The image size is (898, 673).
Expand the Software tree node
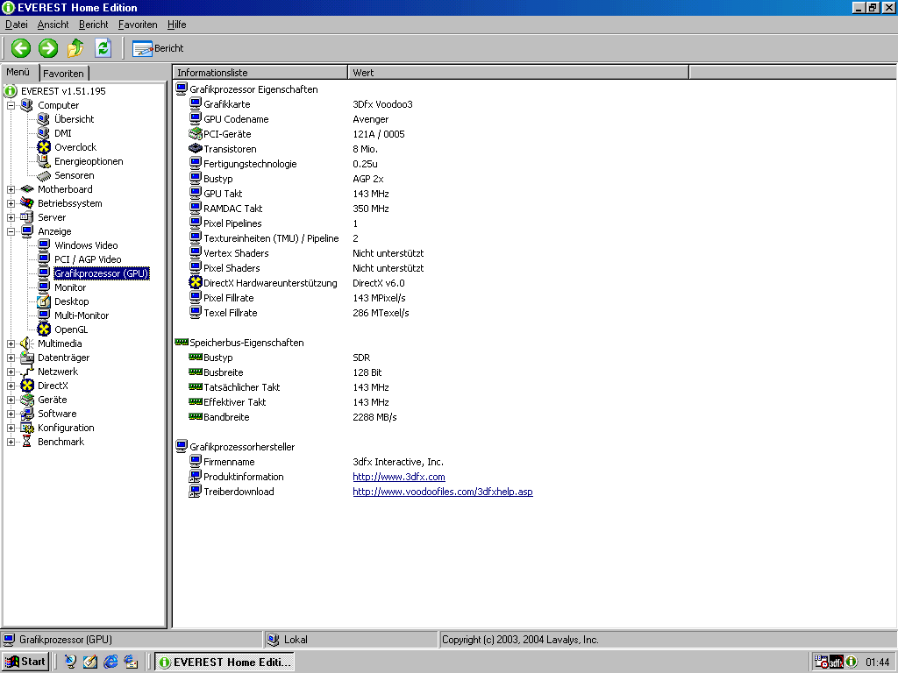click(x=11, y=414)
